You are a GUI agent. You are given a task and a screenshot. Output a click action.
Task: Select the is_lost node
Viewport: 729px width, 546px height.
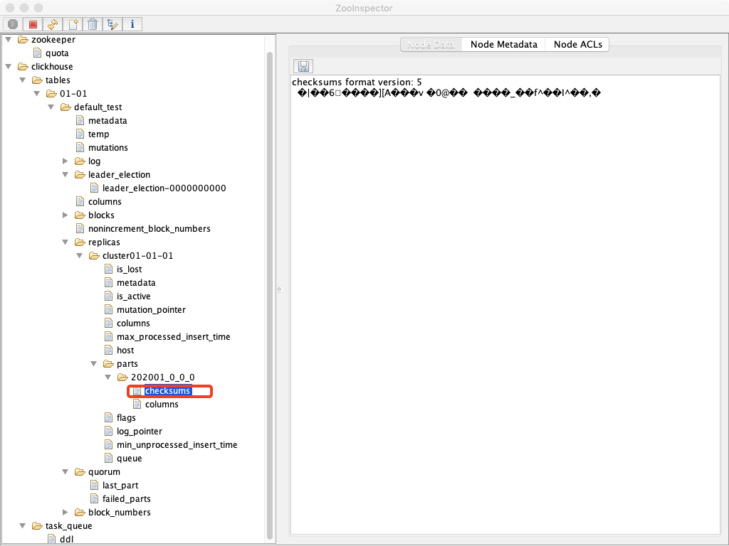[130, 269]
